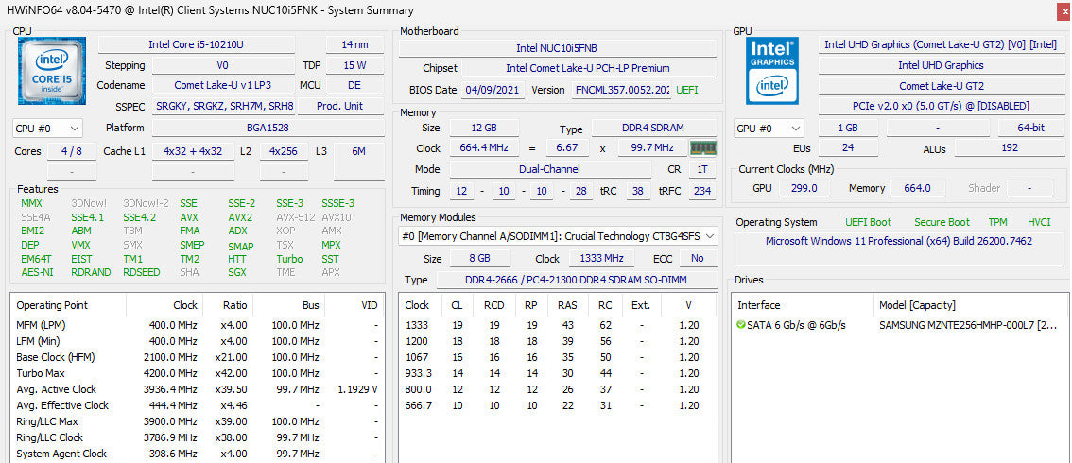Click the Cores 4 / 8 value
This screenshot has width=1072, height=463.
coord(72,151)
